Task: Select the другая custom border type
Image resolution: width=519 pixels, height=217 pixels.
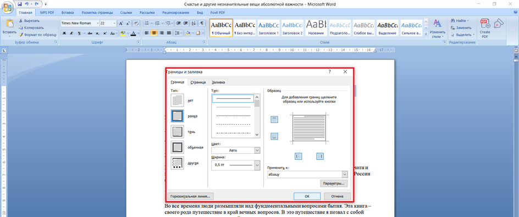Action: (x=178, y=163)
